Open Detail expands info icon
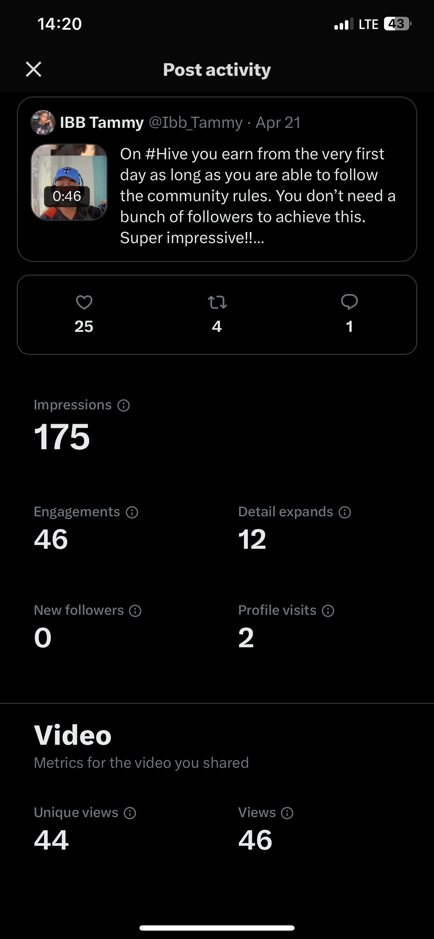 (345, 512)
